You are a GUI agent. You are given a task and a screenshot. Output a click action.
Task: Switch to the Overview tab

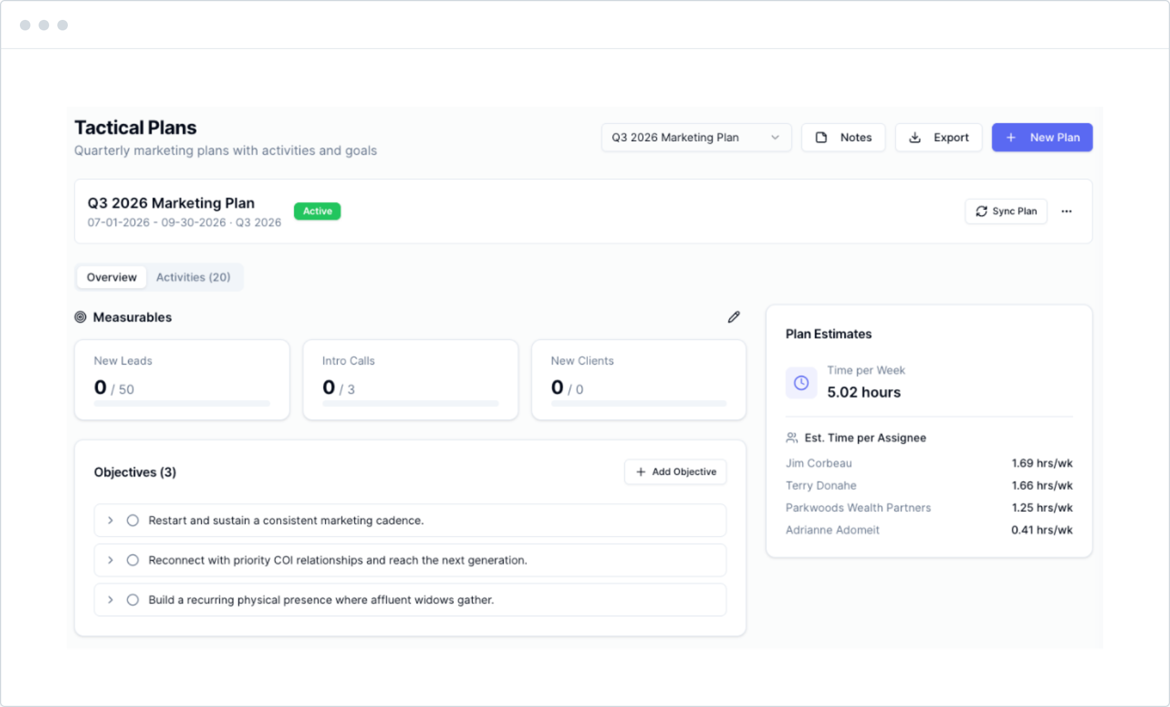(112, 277)
